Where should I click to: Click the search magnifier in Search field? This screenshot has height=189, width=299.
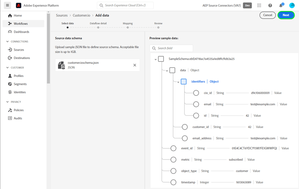pyautogui.click(x=154, y=48)
